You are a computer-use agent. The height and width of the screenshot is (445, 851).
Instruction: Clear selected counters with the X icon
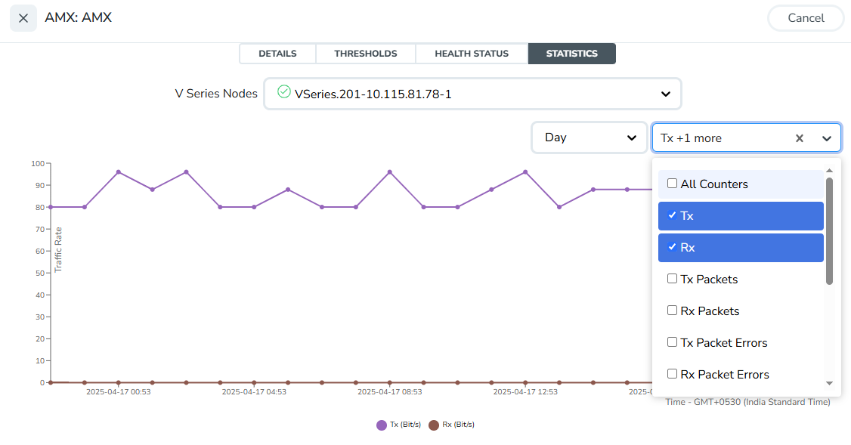799,138
